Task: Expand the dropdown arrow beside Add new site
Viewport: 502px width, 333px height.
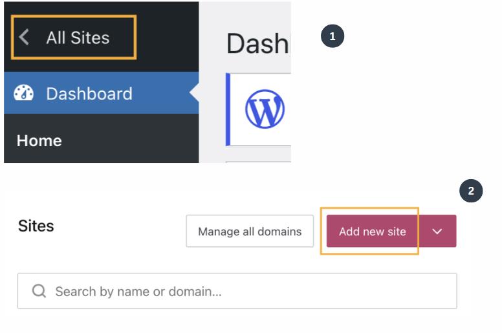Action: 437,231
